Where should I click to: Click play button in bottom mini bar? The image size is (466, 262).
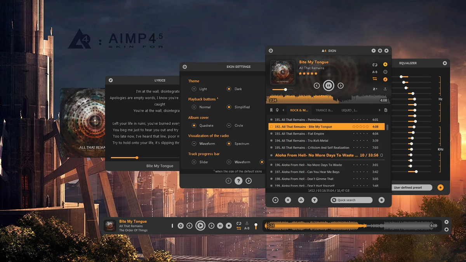200,226
